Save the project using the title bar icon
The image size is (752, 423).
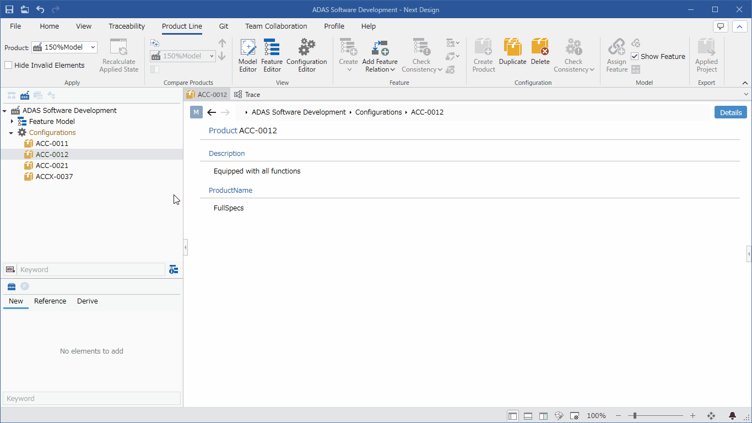click(x=9, y=9)
